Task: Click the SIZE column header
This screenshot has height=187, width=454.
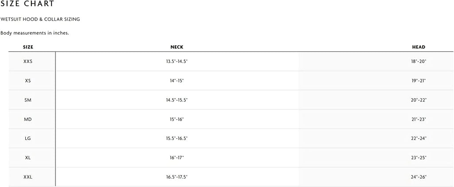Action: [x=28, y=47]
